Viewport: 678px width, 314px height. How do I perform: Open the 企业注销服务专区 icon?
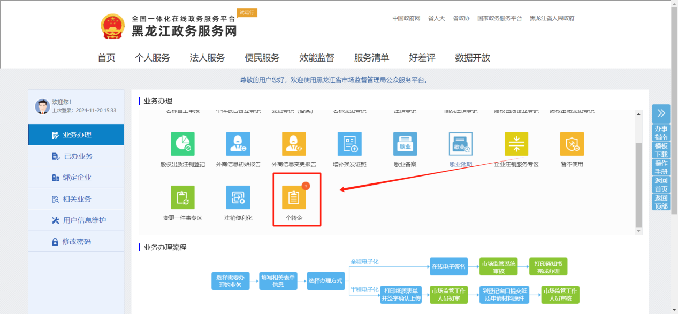(516, 144)
